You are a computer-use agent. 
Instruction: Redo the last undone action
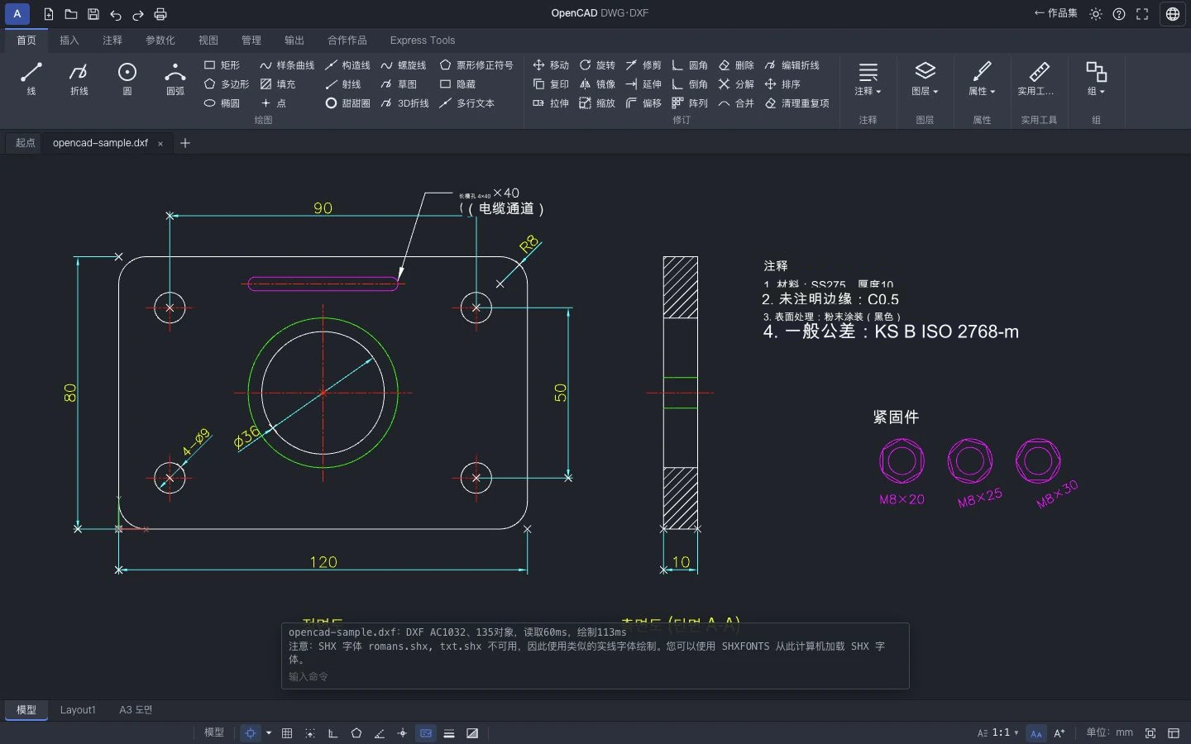coord(138,14)
